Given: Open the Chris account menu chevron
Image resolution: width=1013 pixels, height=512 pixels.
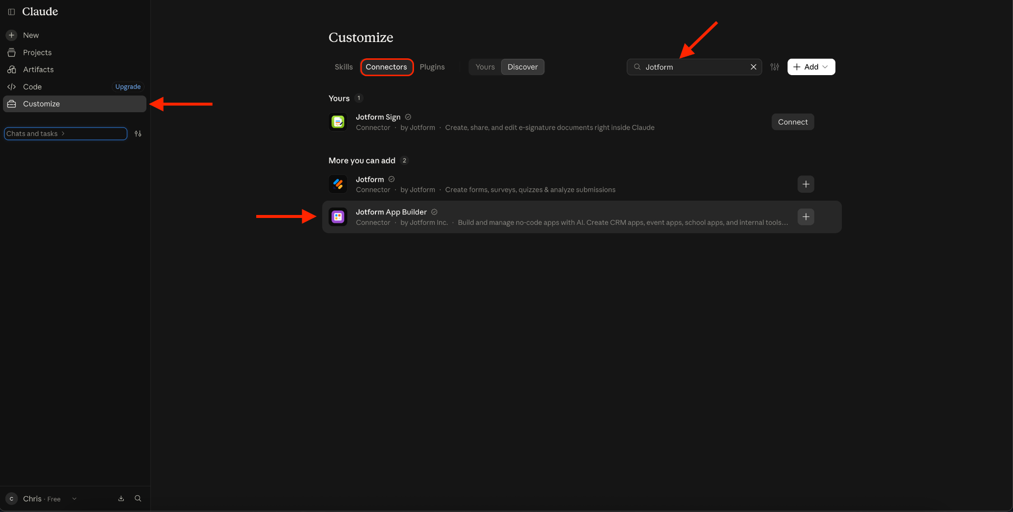Looking at the screenshot, I should click(x=74, y=499).
